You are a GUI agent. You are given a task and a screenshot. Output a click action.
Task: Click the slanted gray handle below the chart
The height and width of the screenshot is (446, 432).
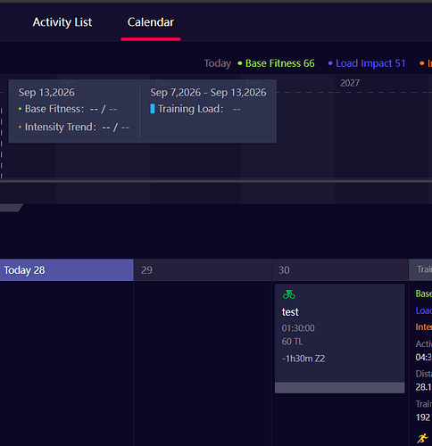12,208
